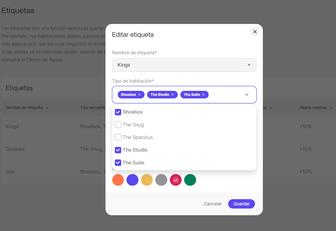
Task: Select the orange color swatch
Action: (118, 180)
